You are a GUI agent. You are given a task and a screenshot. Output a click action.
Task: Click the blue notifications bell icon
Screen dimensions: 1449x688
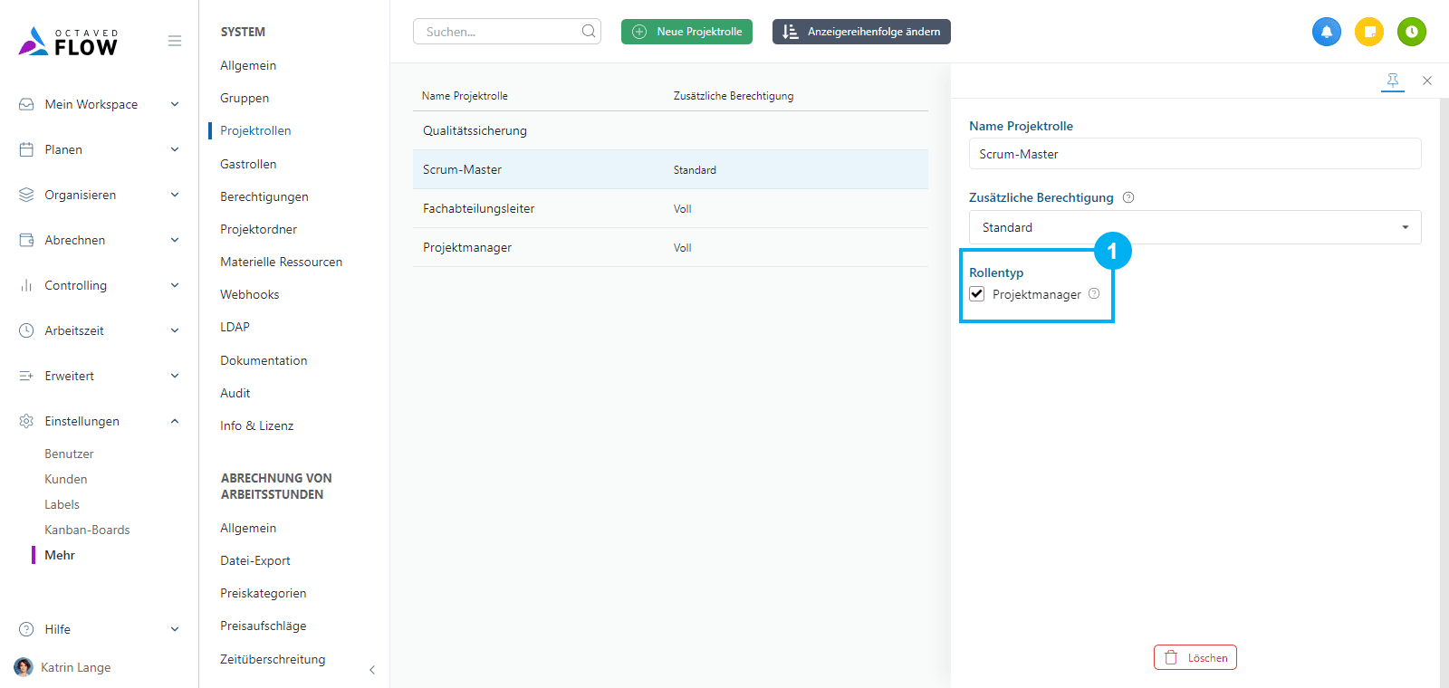pos(1326,32)
